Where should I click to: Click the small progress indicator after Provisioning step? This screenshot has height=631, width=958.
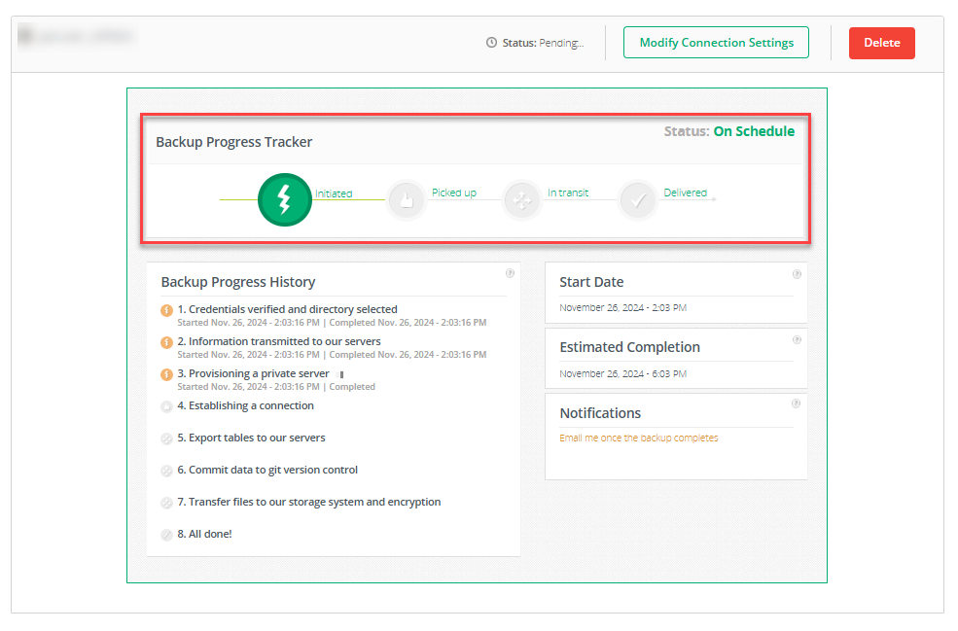[341, 374]
